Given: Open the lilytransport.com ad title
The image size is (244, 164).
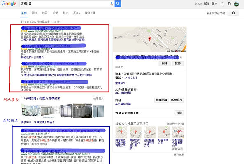Looking at the screenshot, I should [x=55, y=82].
